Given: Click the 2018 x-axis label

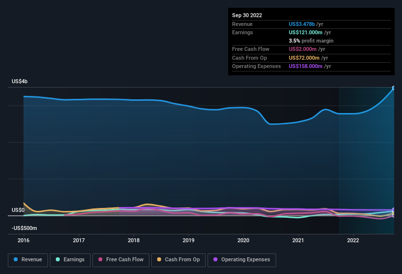Looking at the screenshot, I should click(x=134, y=240).
